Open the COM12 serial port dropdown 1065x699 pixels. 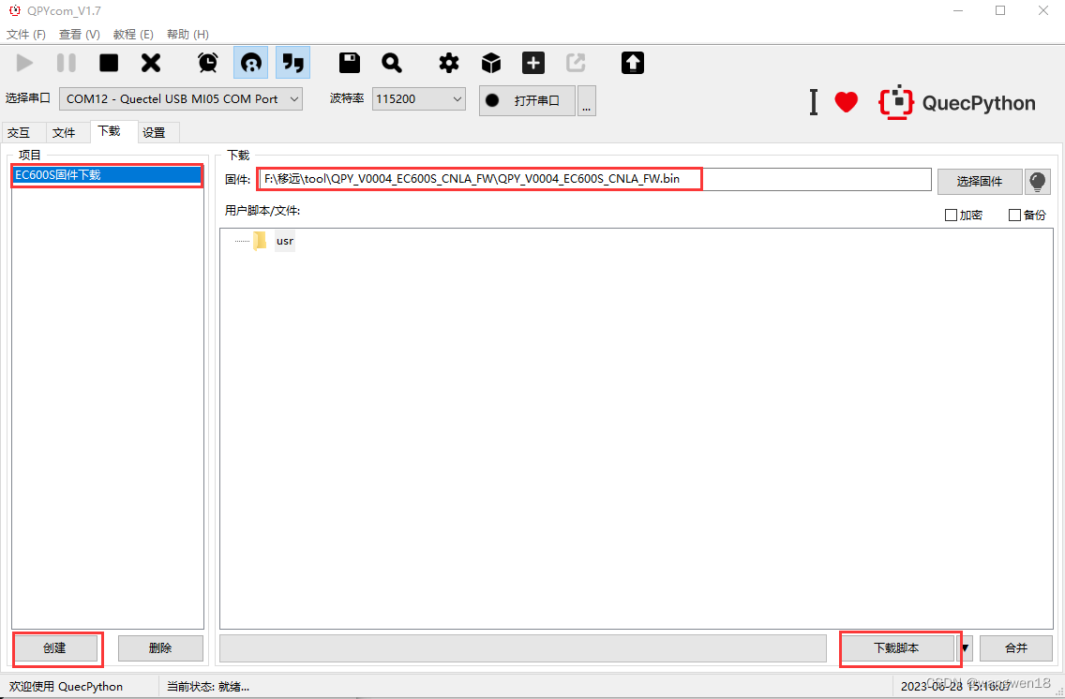click(181, 98)
